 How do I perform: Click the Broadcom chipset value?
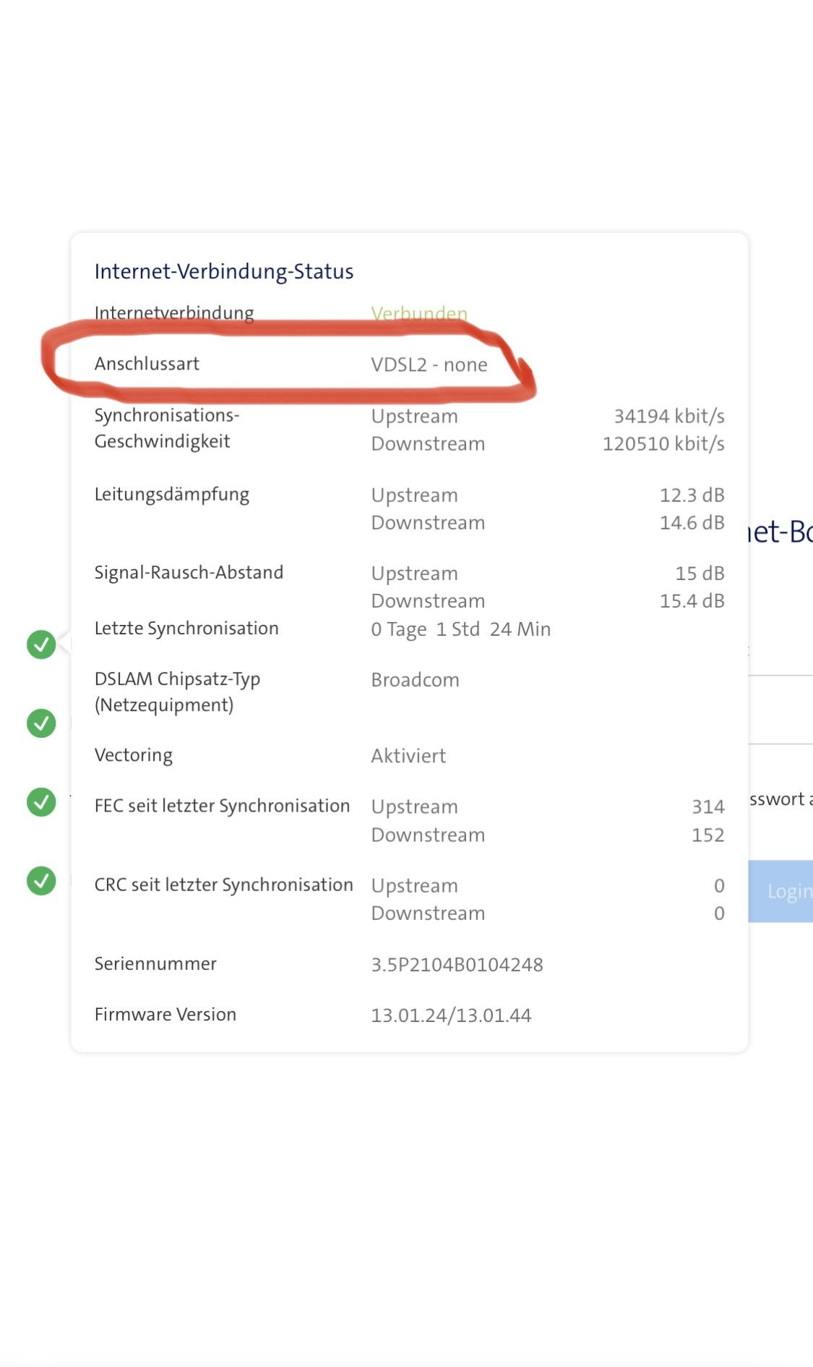pyautogui.click(x=415, y=680)
